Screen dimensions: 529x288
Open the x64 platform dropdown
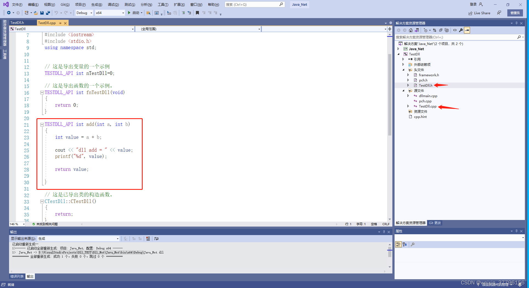coord(110,13)
